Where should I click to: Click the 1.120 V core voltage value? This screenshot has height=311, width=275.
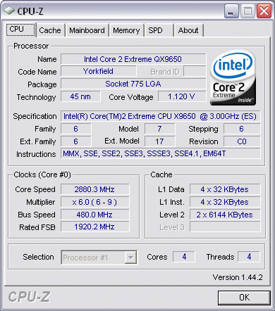point(182,96)
